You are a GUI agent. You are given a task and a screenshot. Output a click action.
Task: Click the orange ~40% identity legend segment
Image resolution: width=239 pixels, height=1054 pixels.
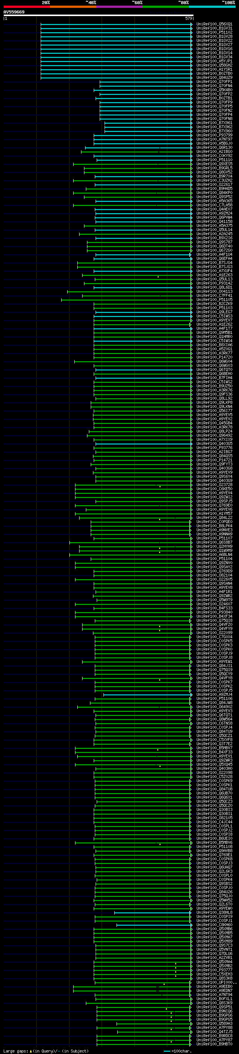73,7
